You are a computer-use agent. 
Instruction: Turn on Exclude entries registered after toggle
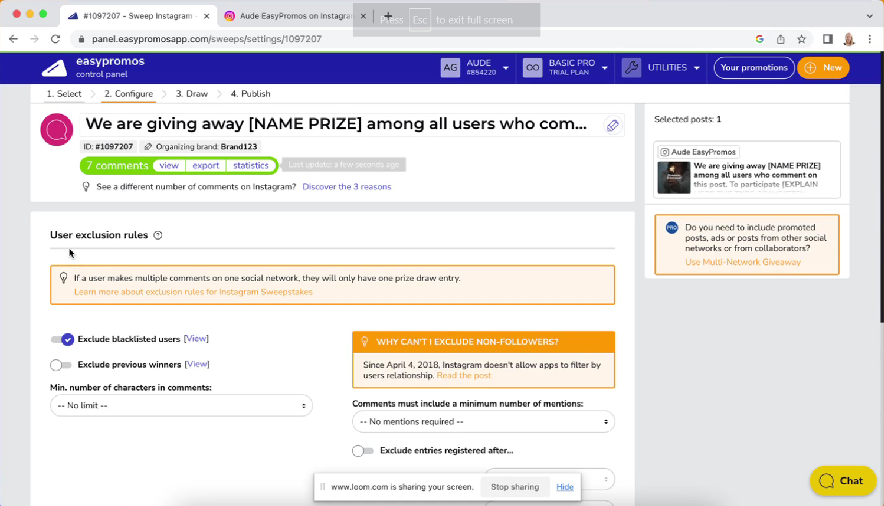coord(363,451)
